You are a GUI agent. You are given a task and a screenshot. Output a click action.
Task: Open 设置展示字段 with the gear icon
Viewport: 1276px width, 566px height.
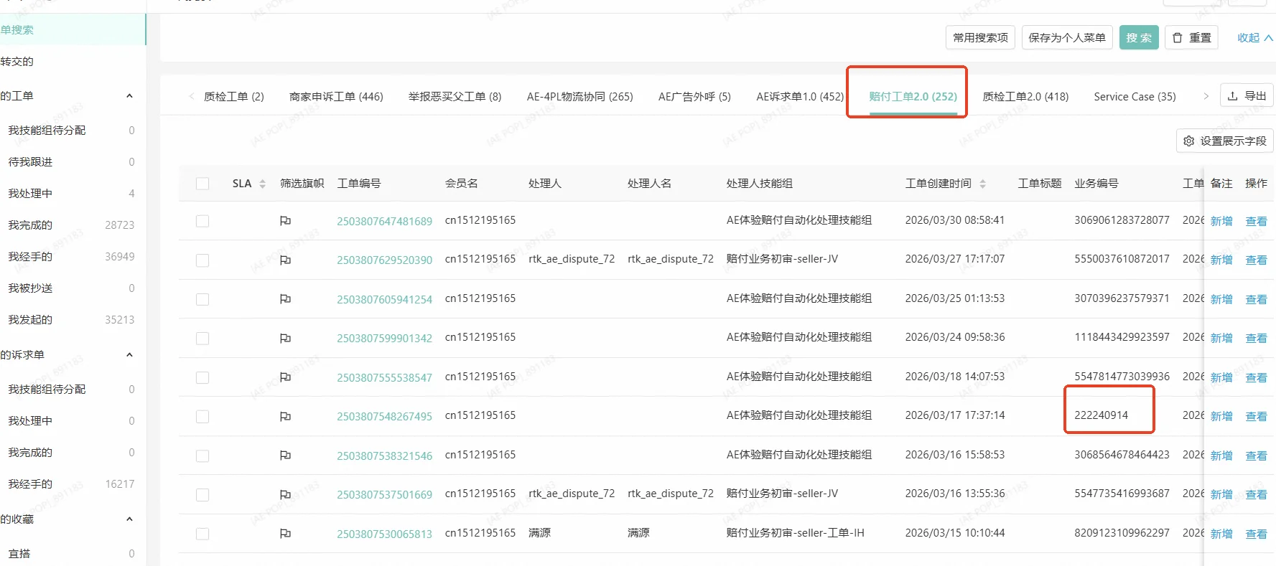(1224, 141)
